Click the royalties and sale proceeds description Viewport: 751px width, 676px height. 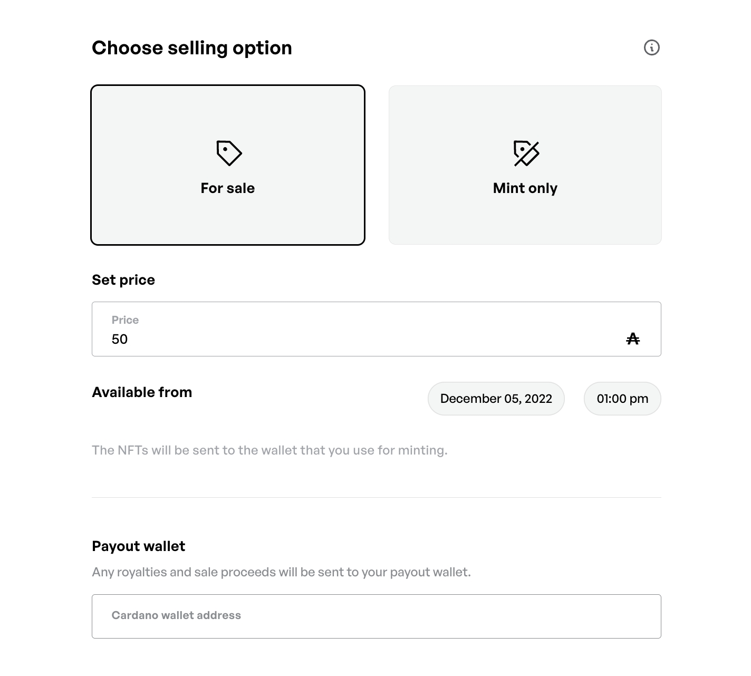[281, 572]
